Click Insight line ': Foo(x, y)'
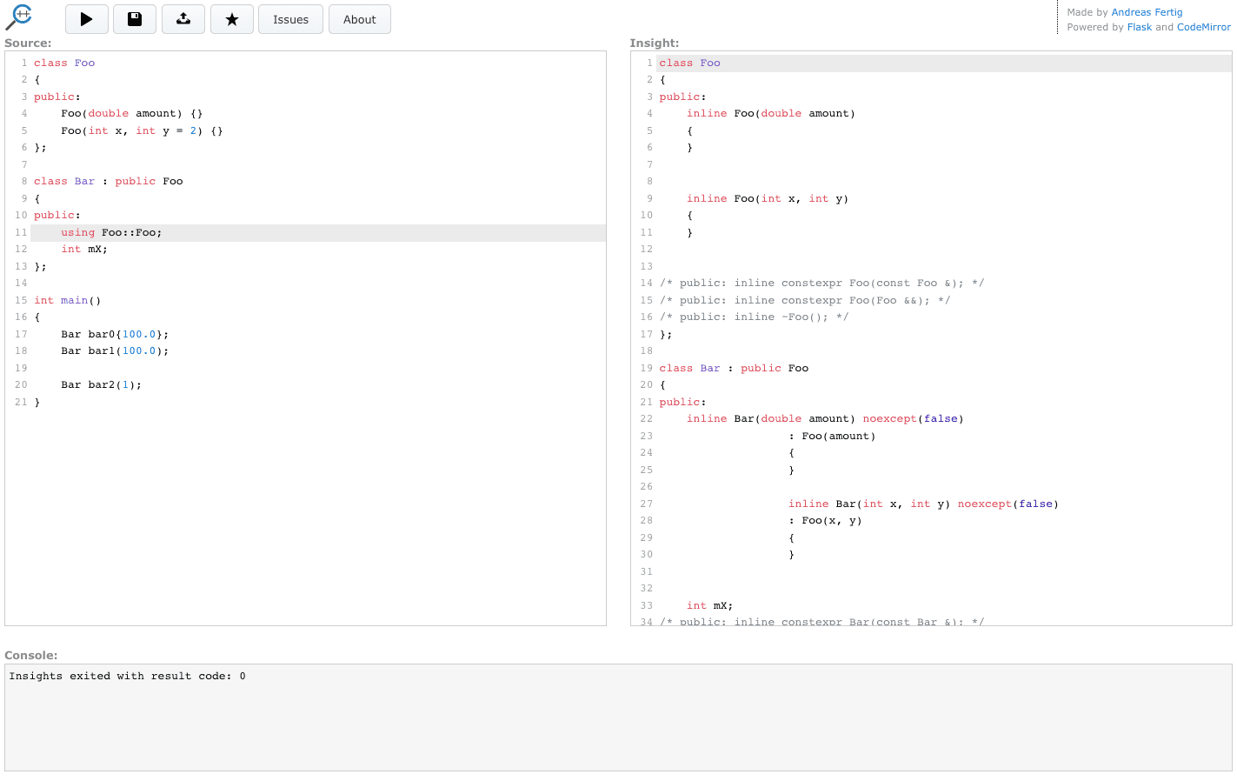Viewport: 1237px width, 781px height. click(825, 521)
